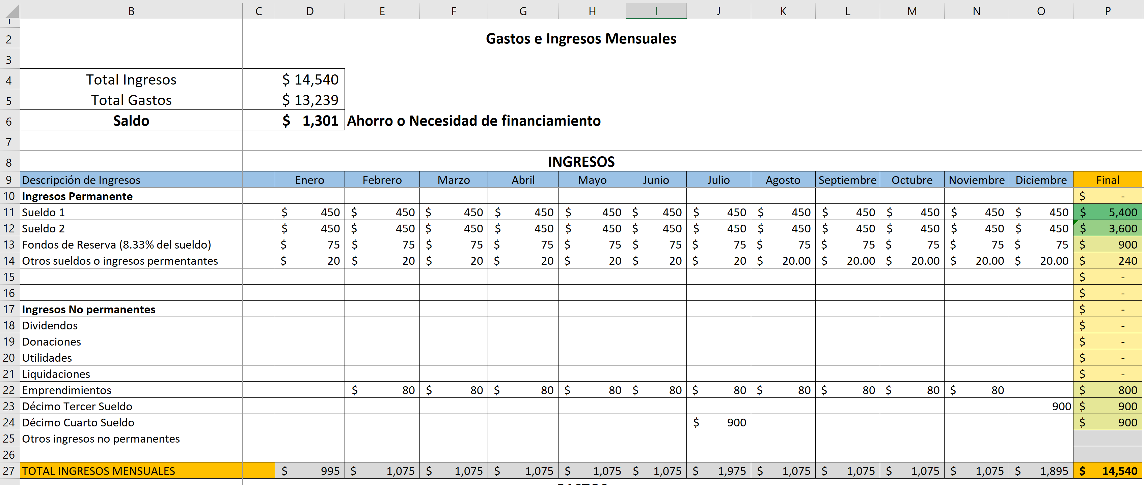
Task: Select column B header
Action: (x=131, y=11)
